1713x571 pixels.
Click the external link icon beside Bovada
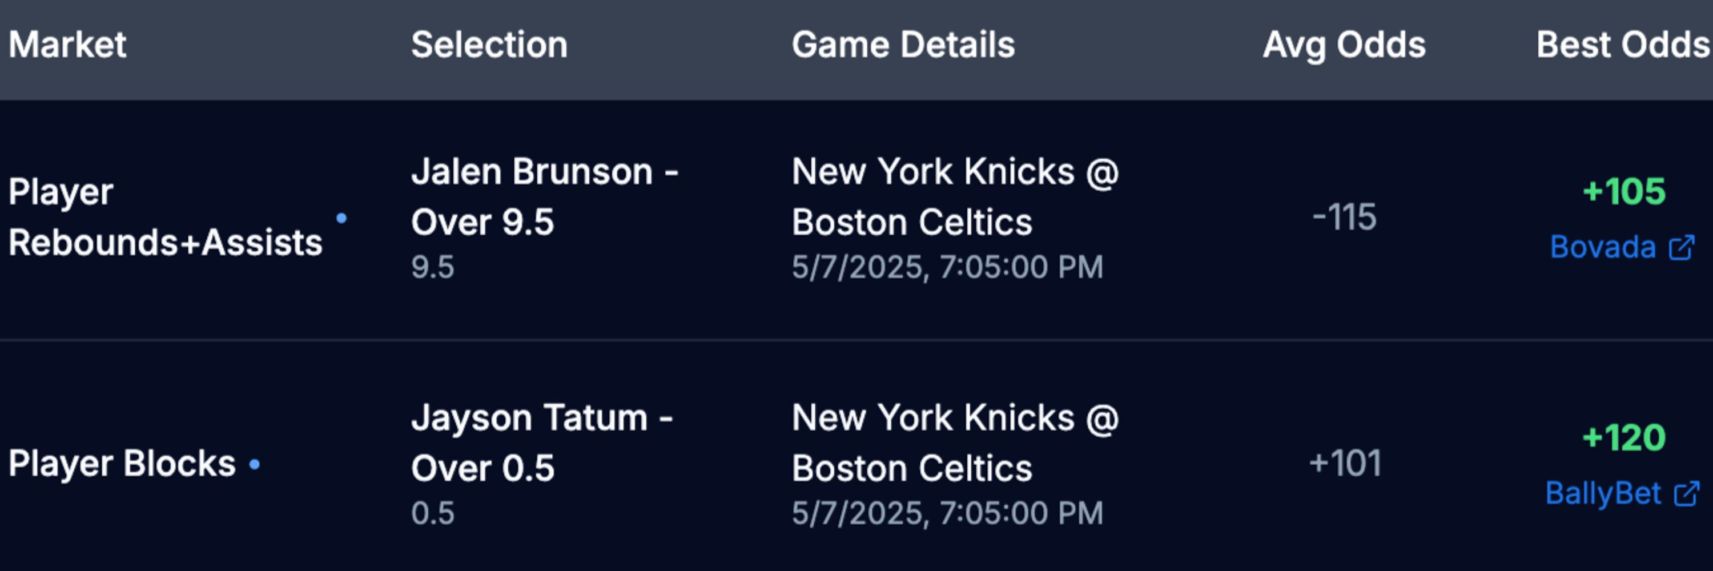coord(1682,248)
